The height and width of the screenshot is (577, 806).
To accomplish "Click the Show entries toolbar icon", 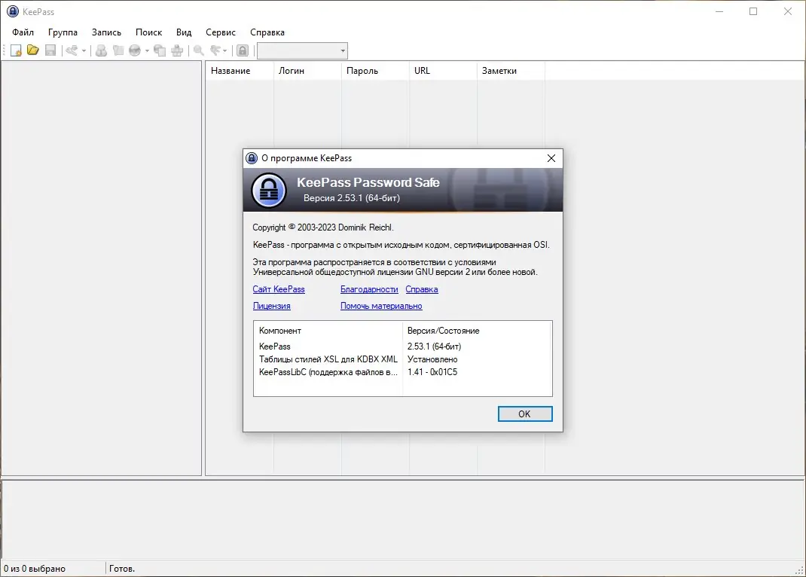I will coord(215,50).
